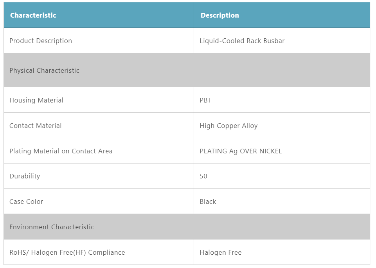Click the High Copper Alloy value
This screenshot has height=268, width=376.
[x=228, y=126]
